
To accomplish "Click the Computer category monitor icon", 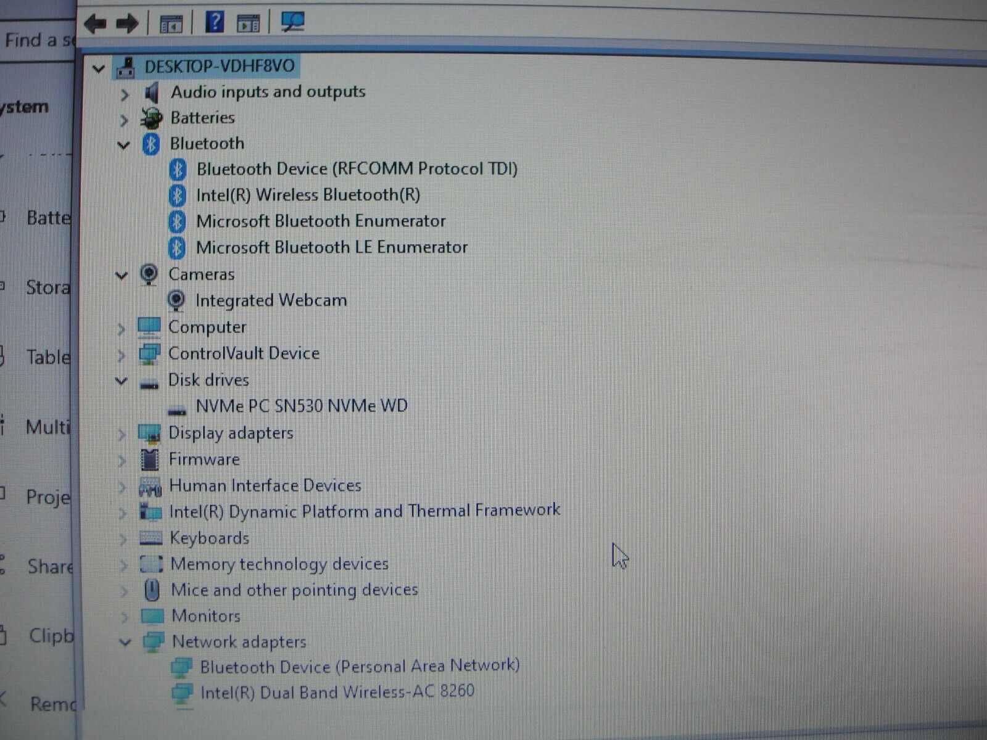I will click(149, 327).
